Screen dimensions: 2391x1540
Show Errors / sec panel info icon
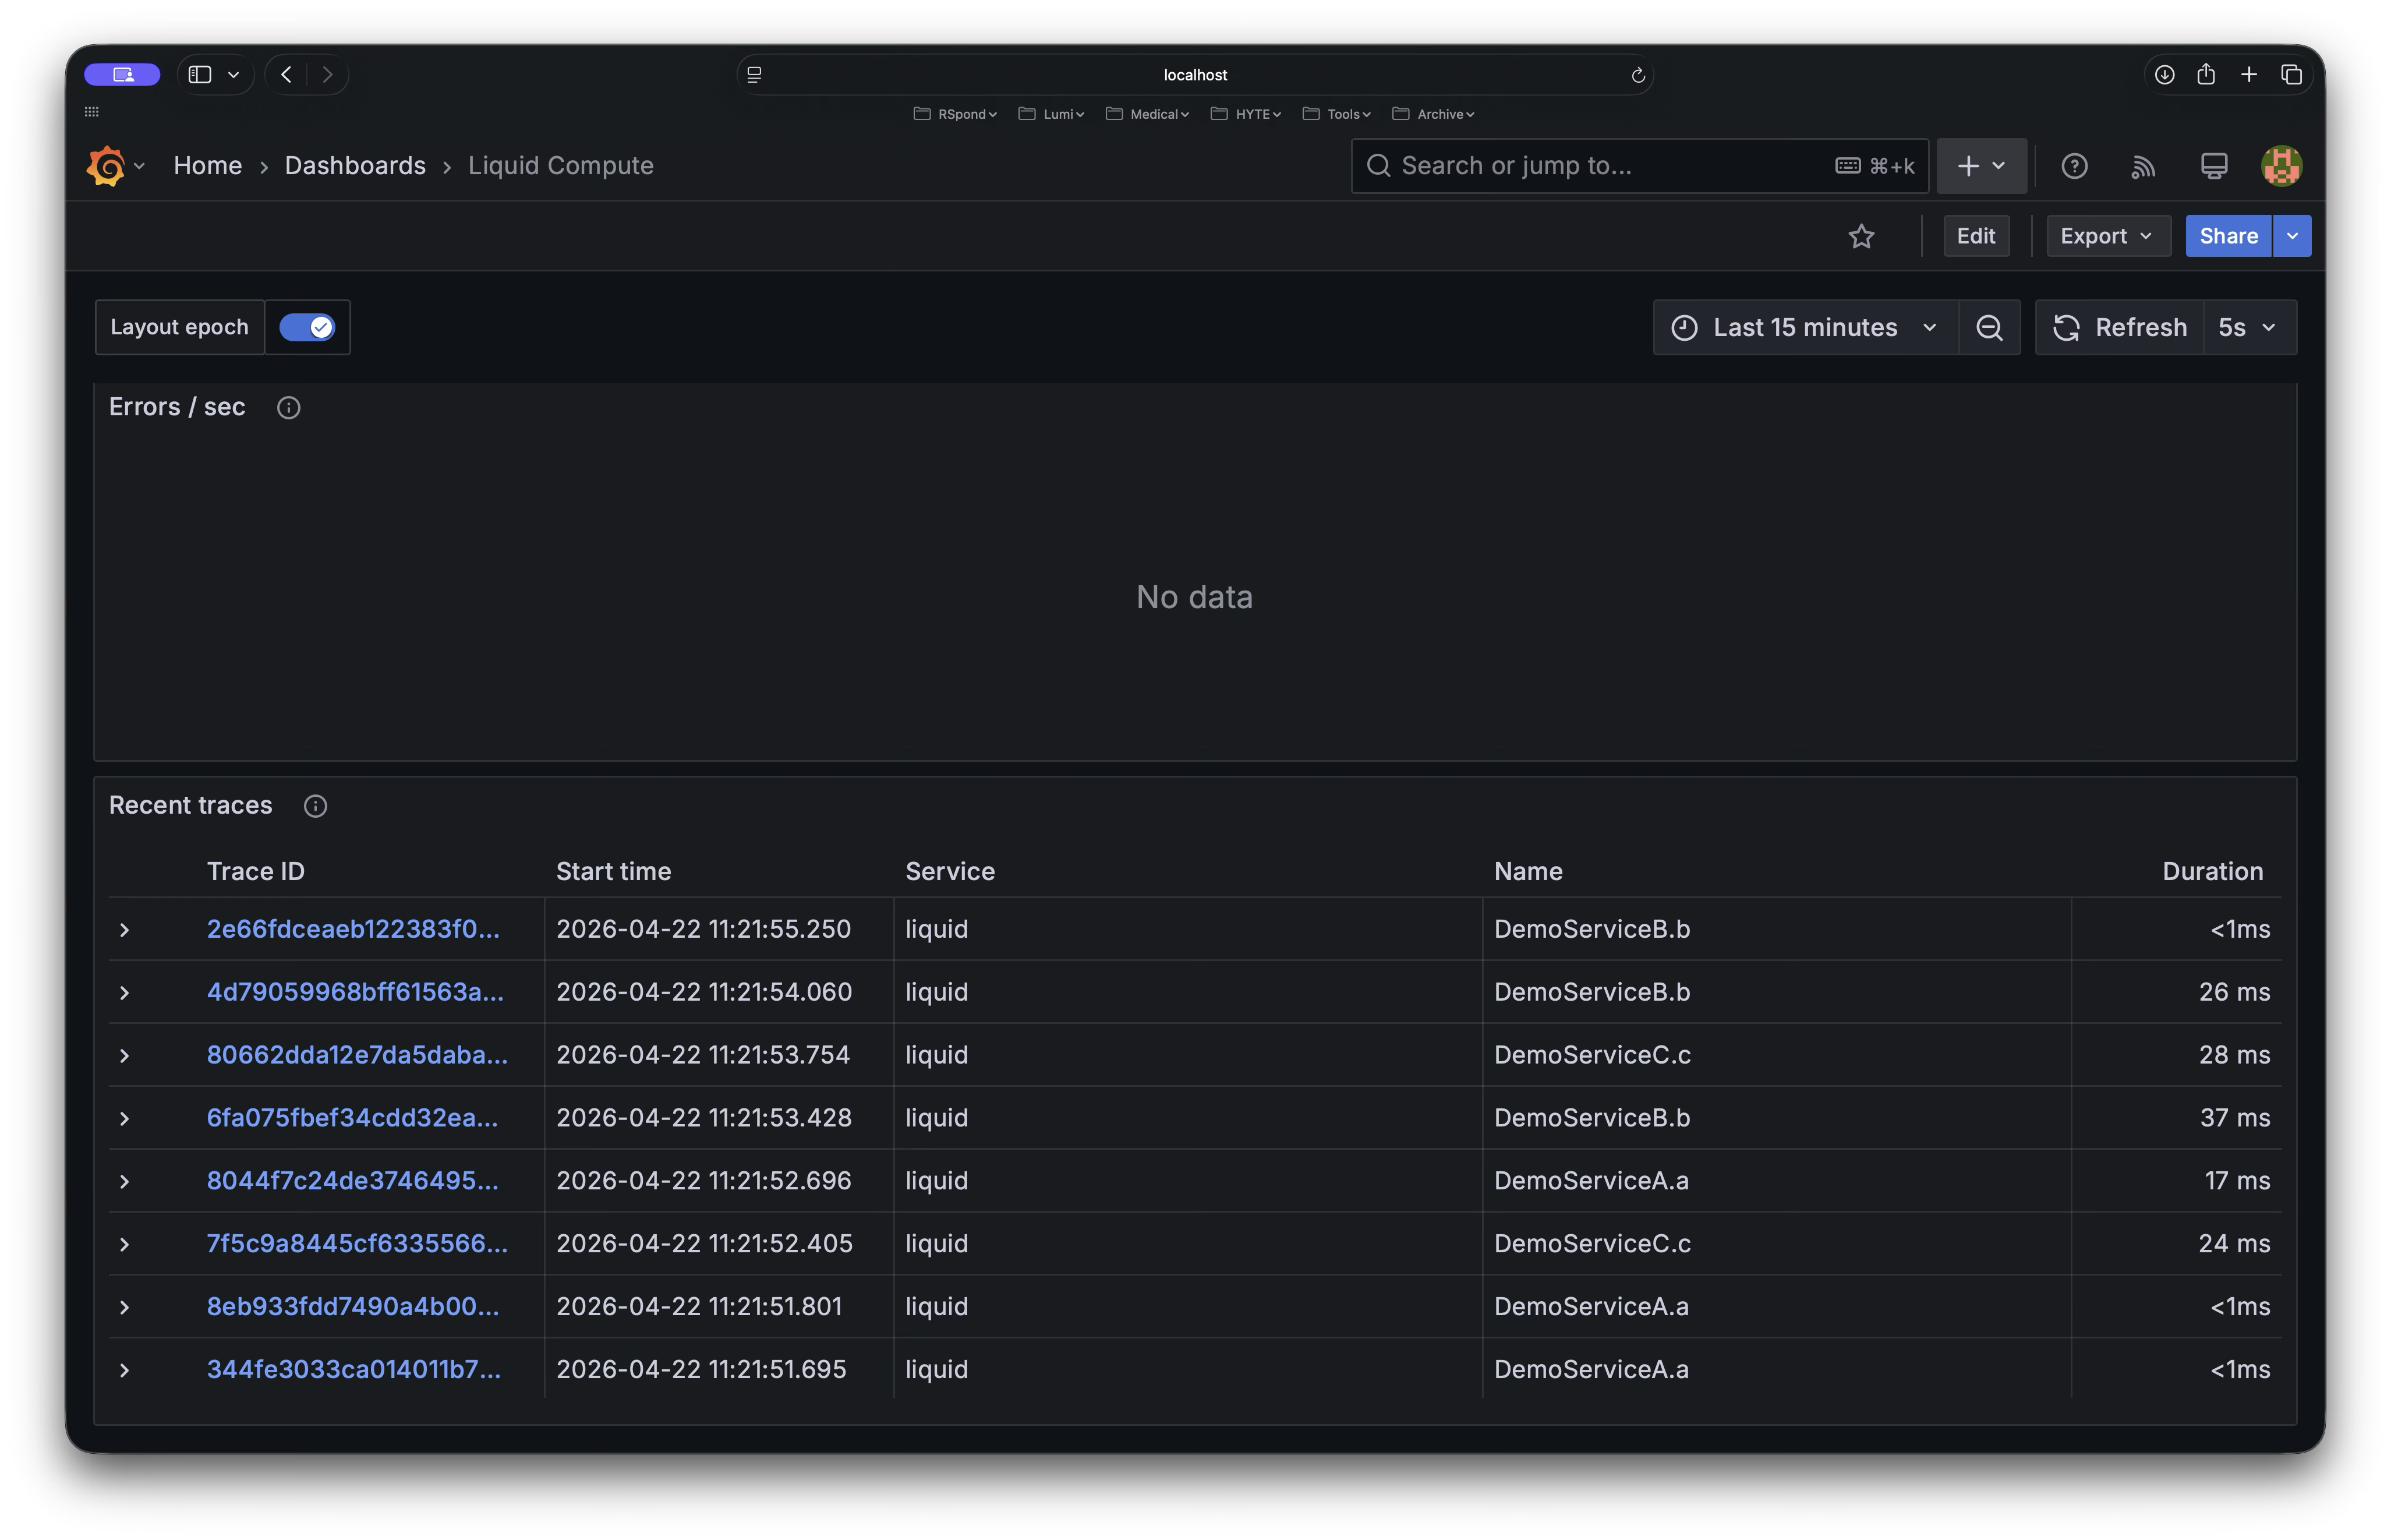(288, 407)
